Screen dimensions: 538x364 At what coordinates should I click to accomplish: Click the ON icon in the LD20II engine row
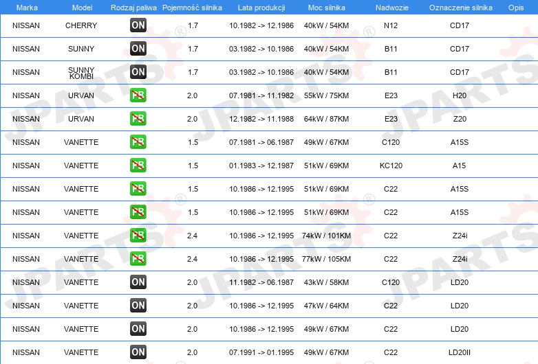pos(138,352)
